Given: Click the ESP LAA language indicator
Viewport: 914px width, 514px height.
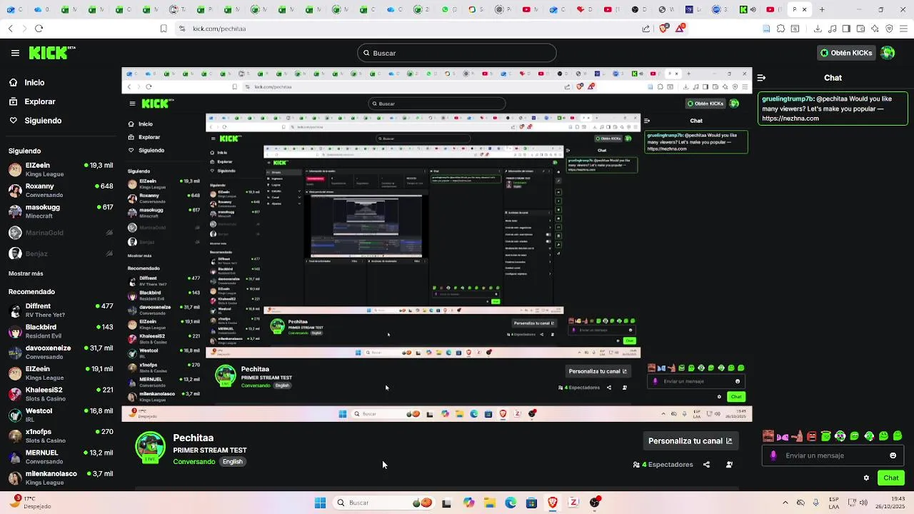Looking at the screenshot, I should click(x=835, y=503).
